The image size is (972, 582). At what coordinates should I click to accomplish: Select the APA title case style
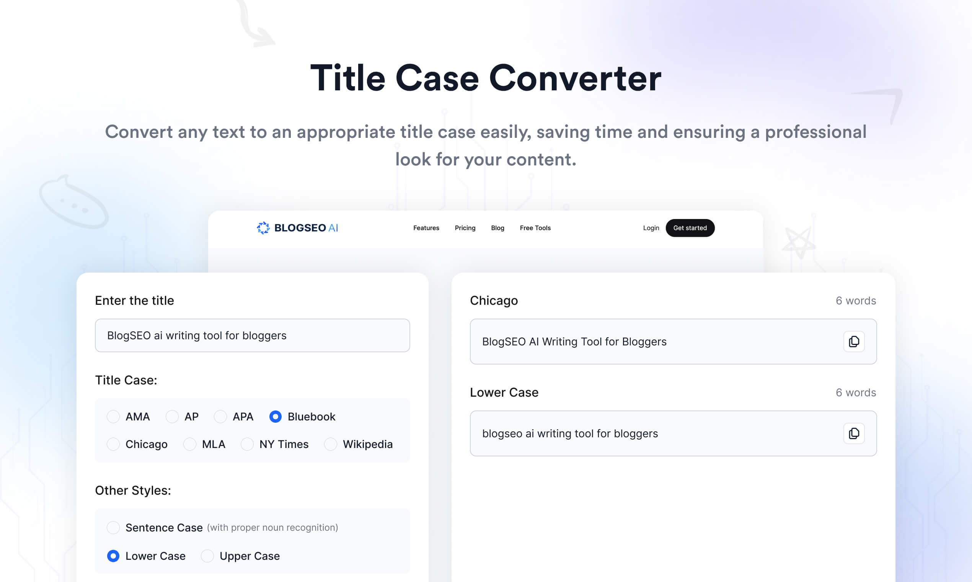(221, 417)
